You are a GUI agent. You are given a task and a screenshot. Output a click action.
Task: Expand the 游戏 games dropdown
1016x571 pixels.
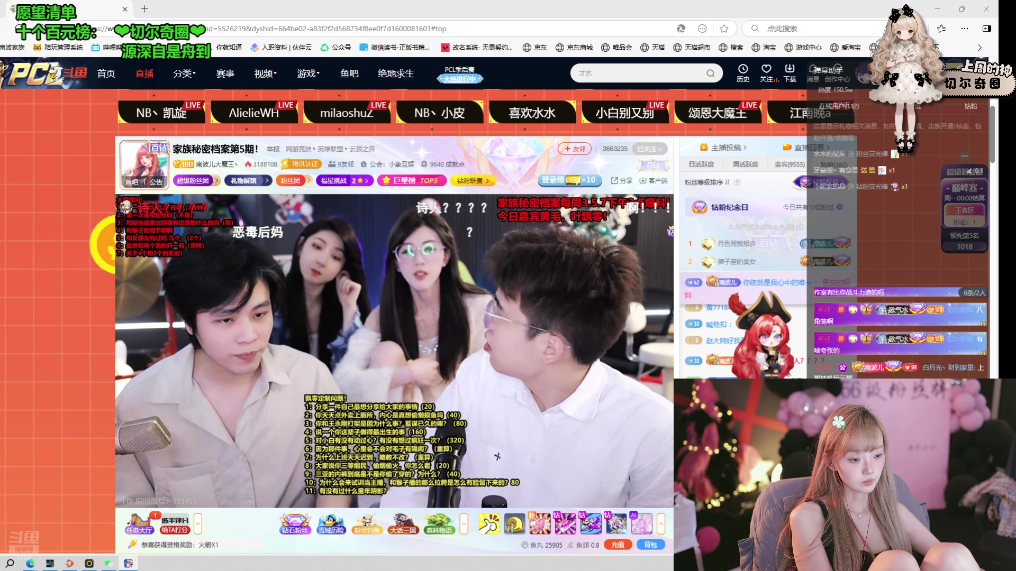click(308, 73)
